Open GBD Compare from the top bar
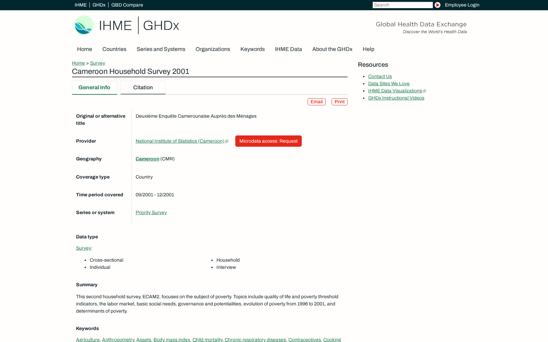548x342 pixels. point(127,5)
